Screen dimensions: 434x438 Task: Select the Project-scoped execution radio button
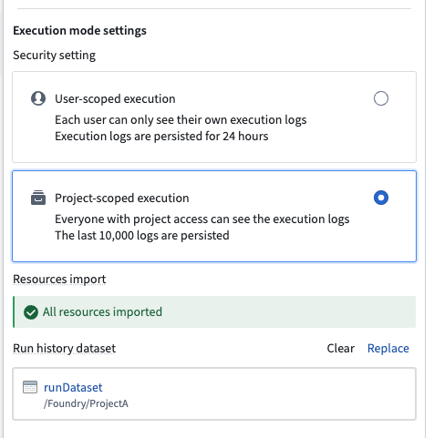(381, 198)
